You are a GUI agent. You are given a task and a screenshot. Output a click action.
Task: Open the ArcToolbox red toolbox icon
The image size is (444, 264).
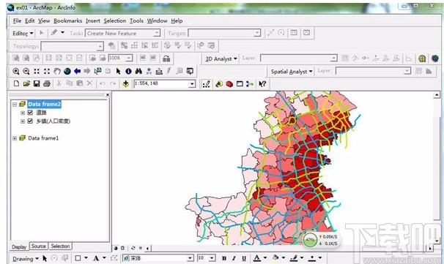coord(229,84)
